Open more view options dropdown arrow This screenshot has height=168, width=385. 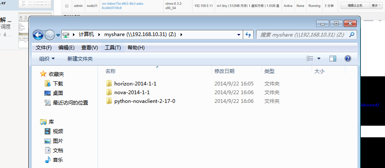click(x=319, y=58)
